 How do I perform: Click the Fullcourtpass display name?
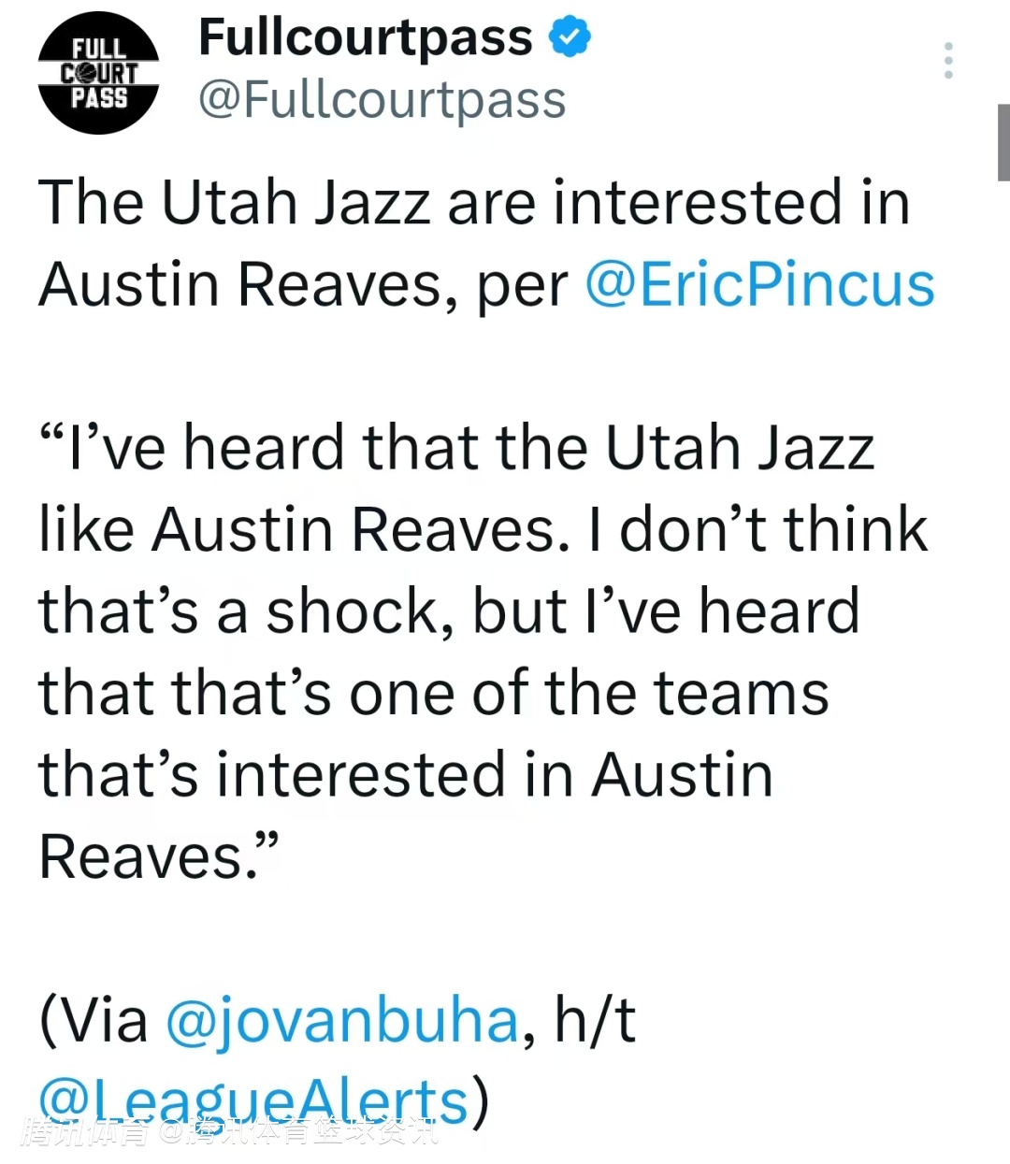(365, 38)
